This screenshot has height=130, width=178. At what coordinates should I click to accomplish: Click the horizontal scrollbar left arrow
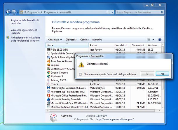[x=47, y=111]
